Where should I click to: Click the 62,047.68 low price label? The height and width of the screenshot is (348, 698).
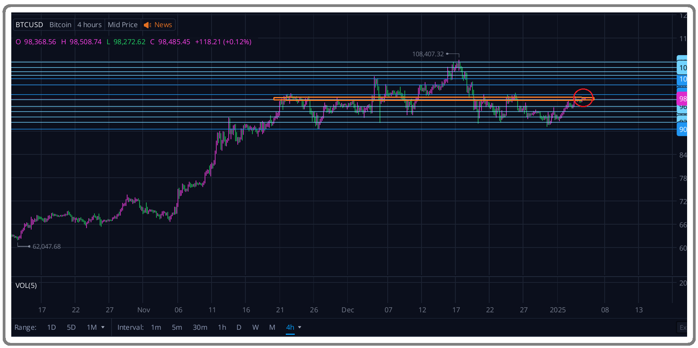coord(47,246)
